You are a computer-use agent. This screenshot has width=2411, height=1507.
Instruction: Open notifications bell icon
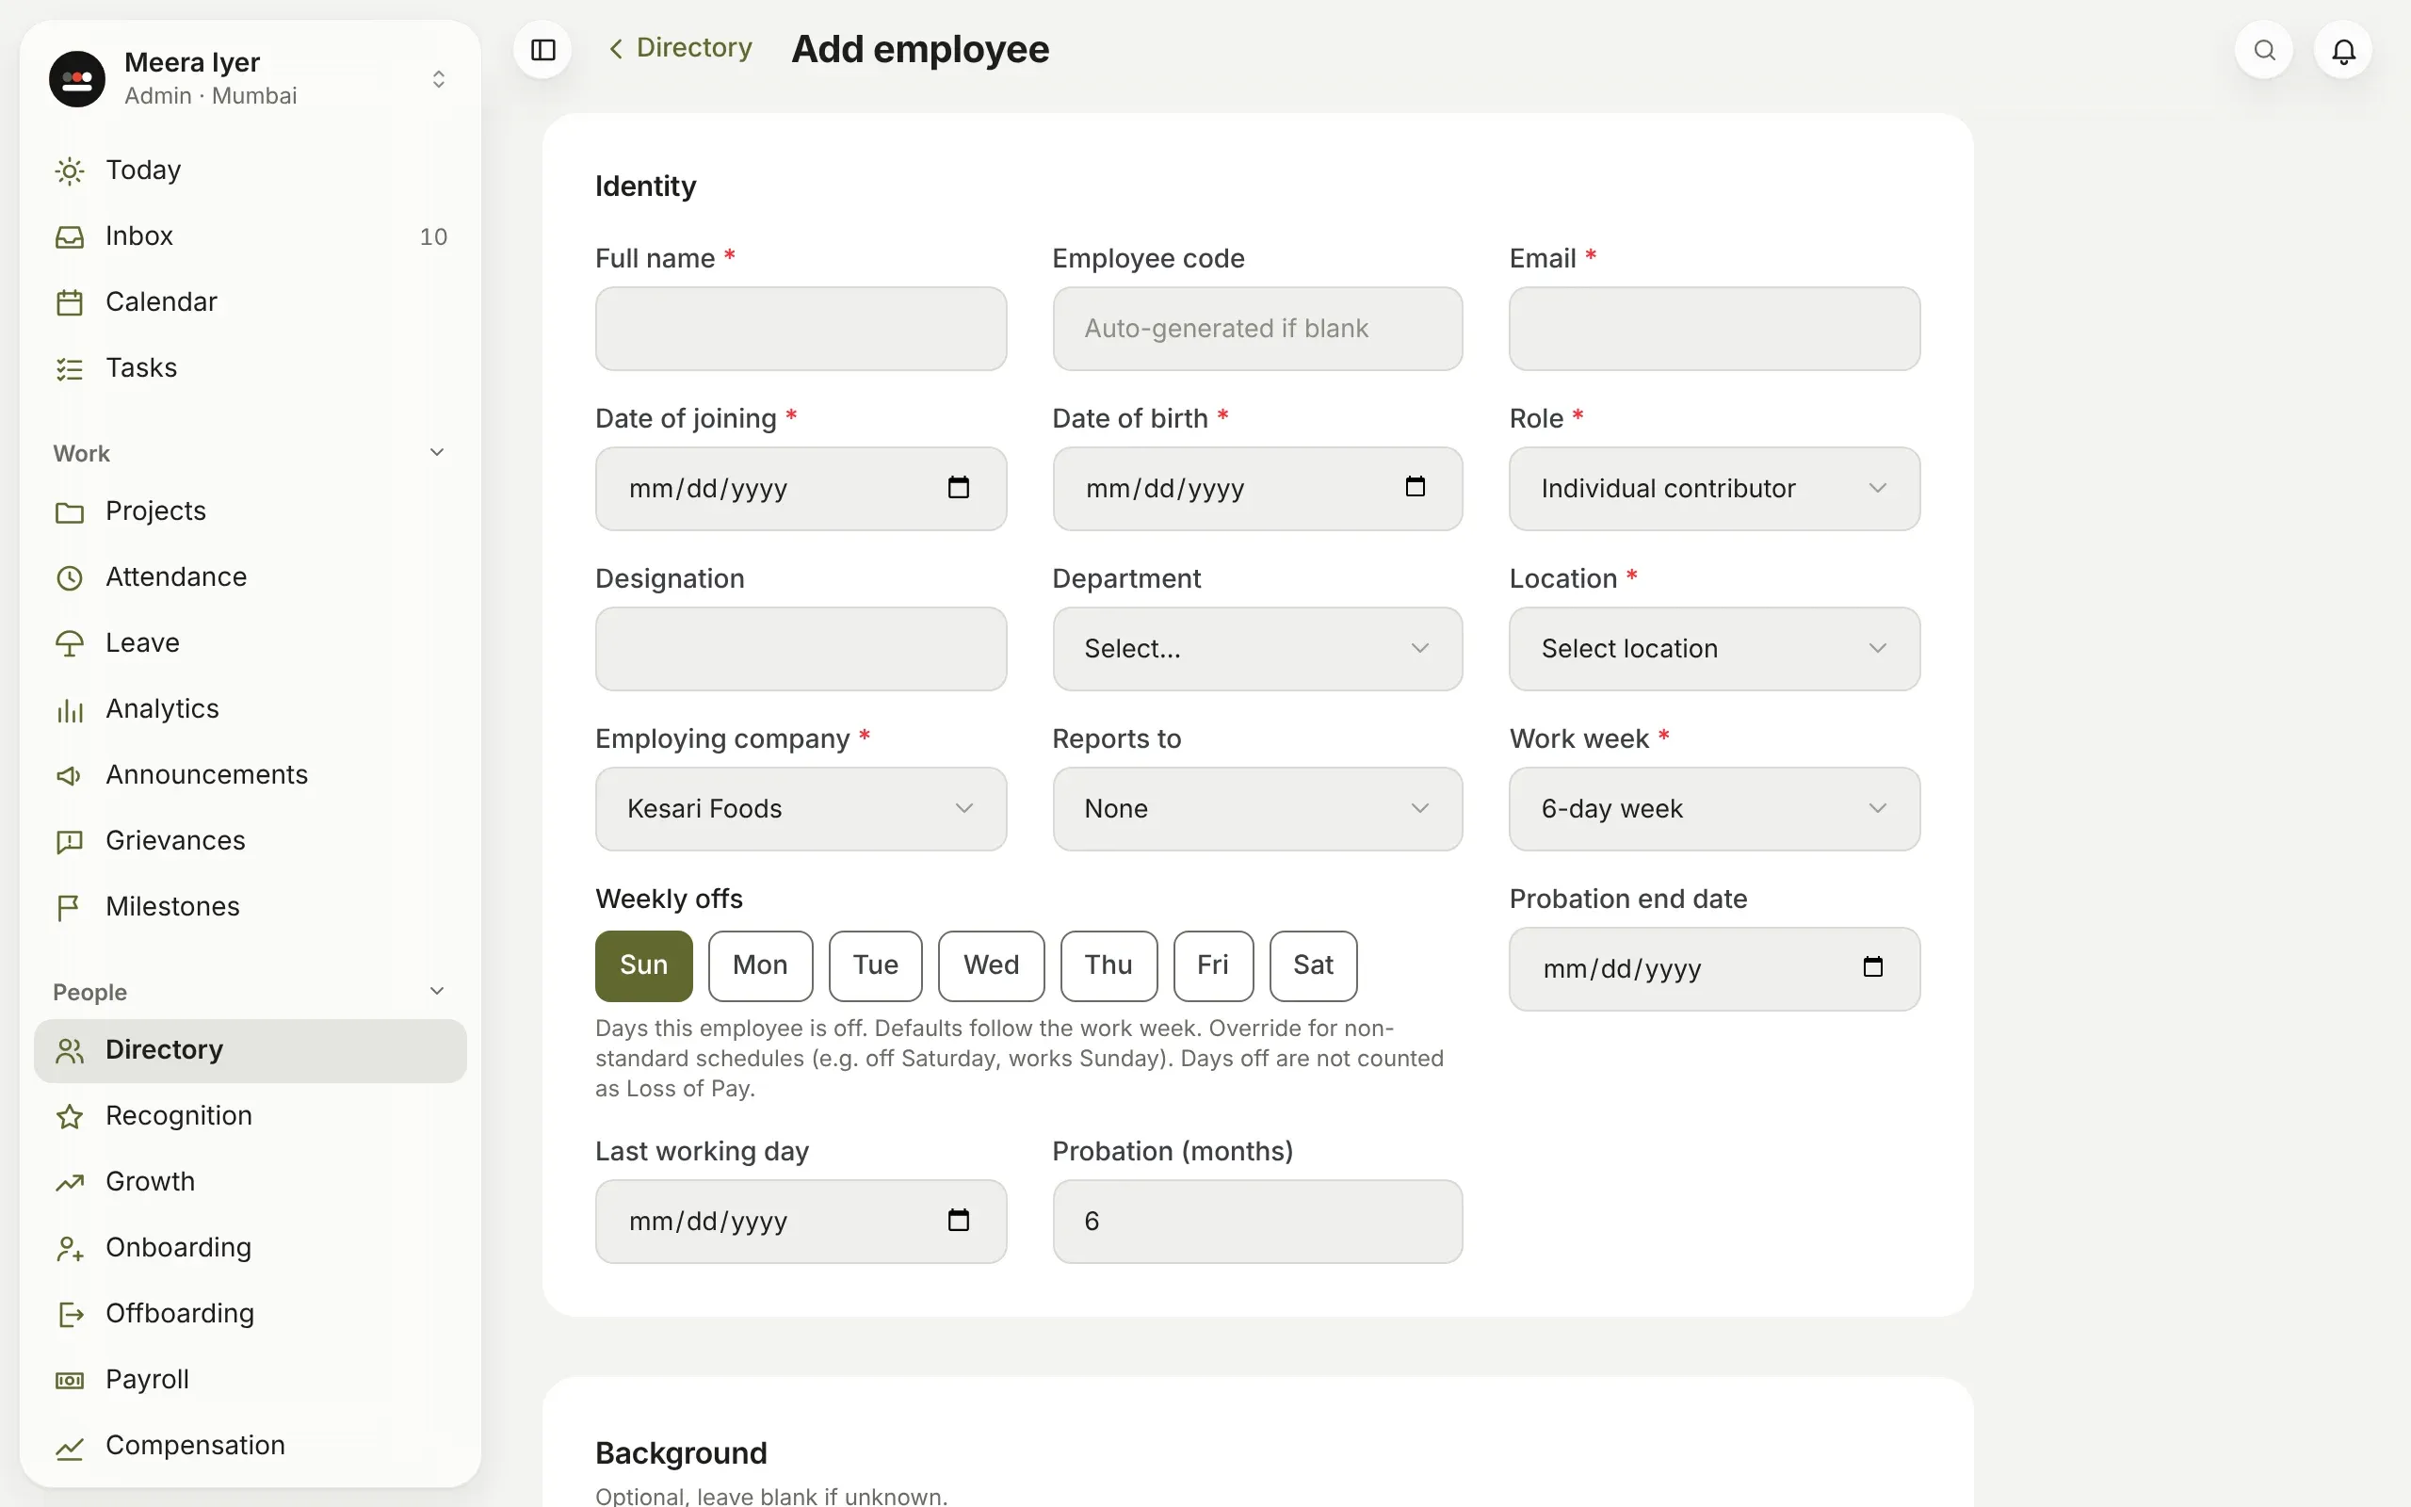point(2343,50)
